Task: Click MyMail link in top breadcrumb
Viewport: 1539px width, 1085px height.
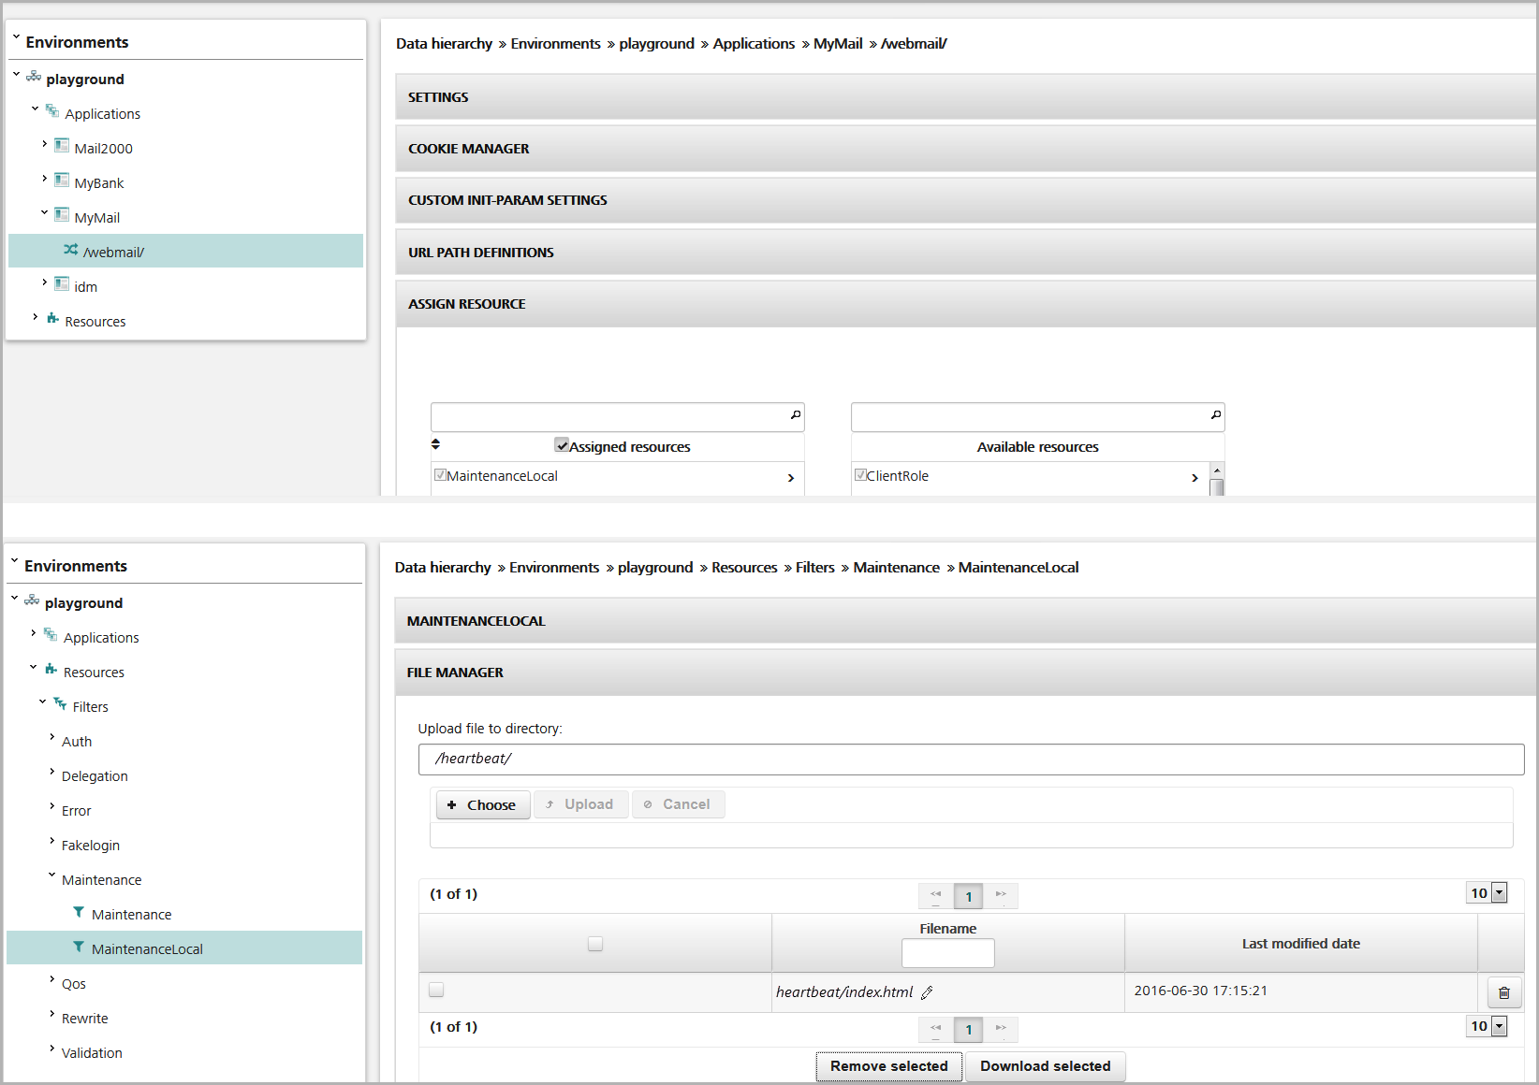Action: coord(838,44)
